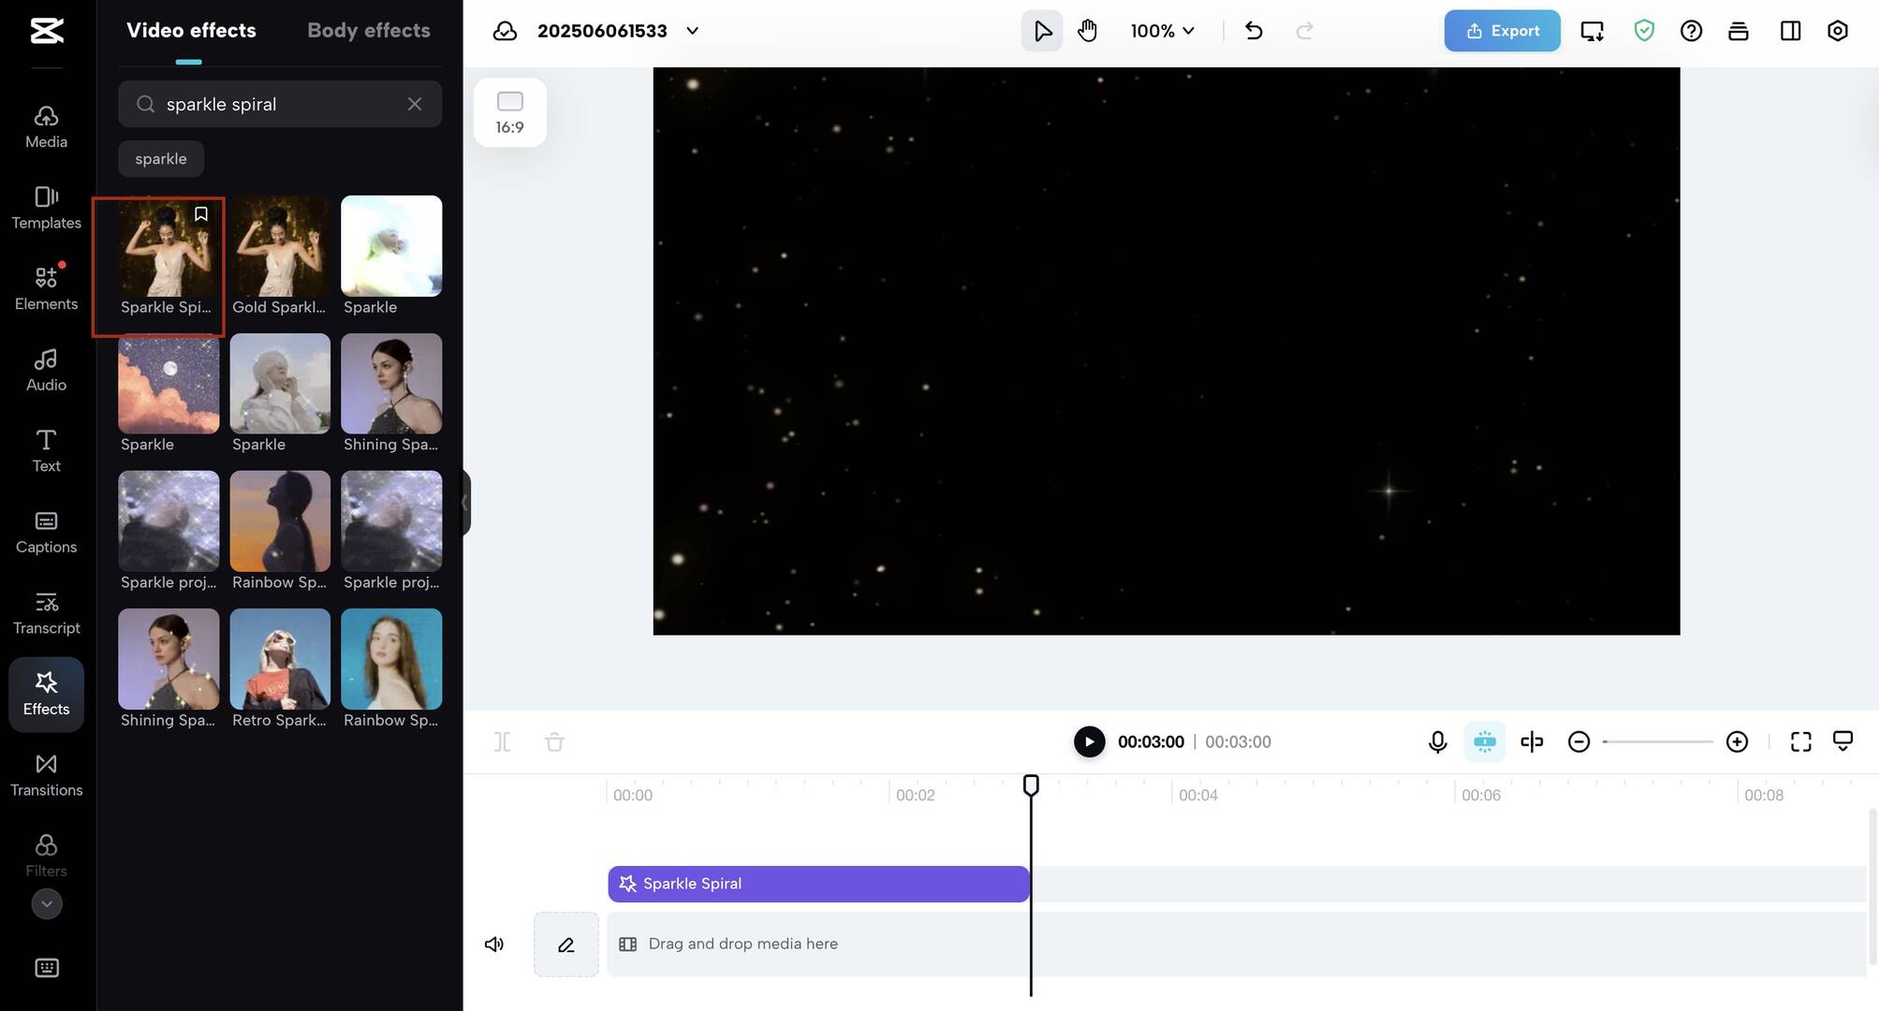Select the Gold Sparkle effect thumbnail
The width and height of the screenshot is (1879, 1011).
[x=280, y=246]
